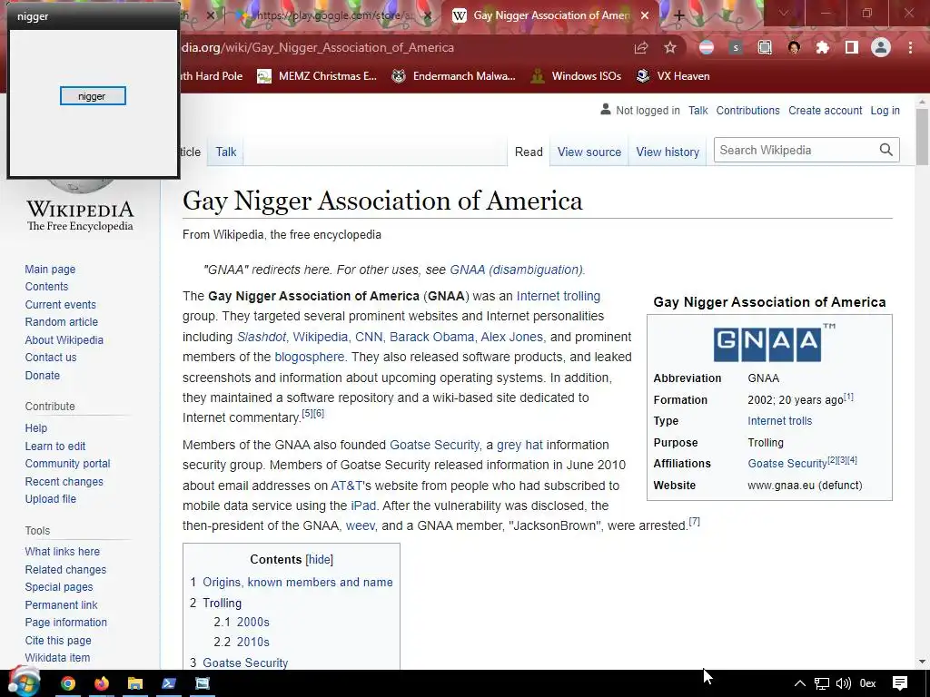Open PowerShell from the taskbar
Image resolution: width=930 pixels, height=697 pixels.
coord(169,683)
